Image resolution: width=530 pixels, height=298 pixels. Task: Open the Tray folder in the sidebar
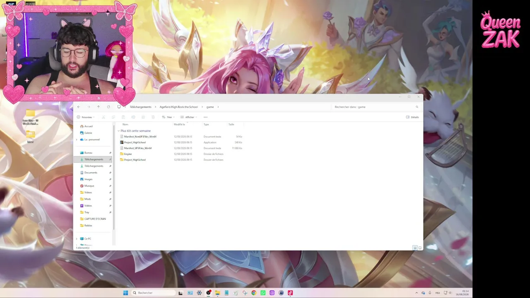(87, 212)
